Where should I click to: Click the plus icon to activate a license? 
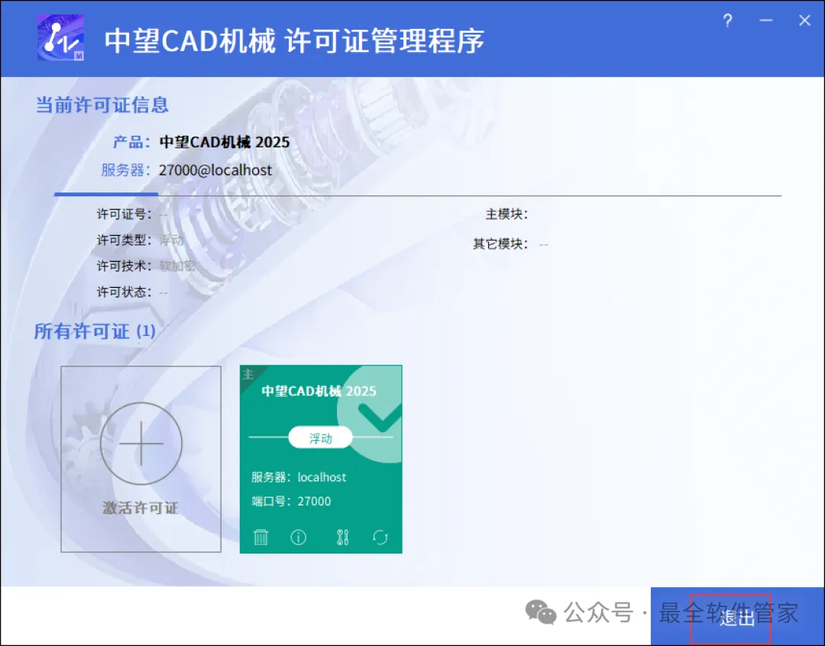point(141,444)
